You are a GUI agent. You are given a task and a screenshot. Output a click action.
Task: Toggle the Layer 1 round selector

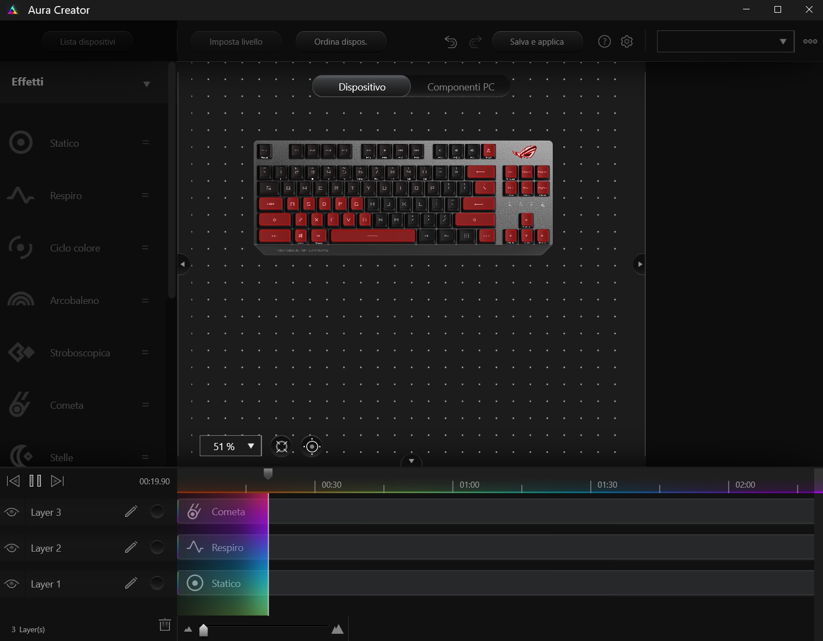(157, 583)
